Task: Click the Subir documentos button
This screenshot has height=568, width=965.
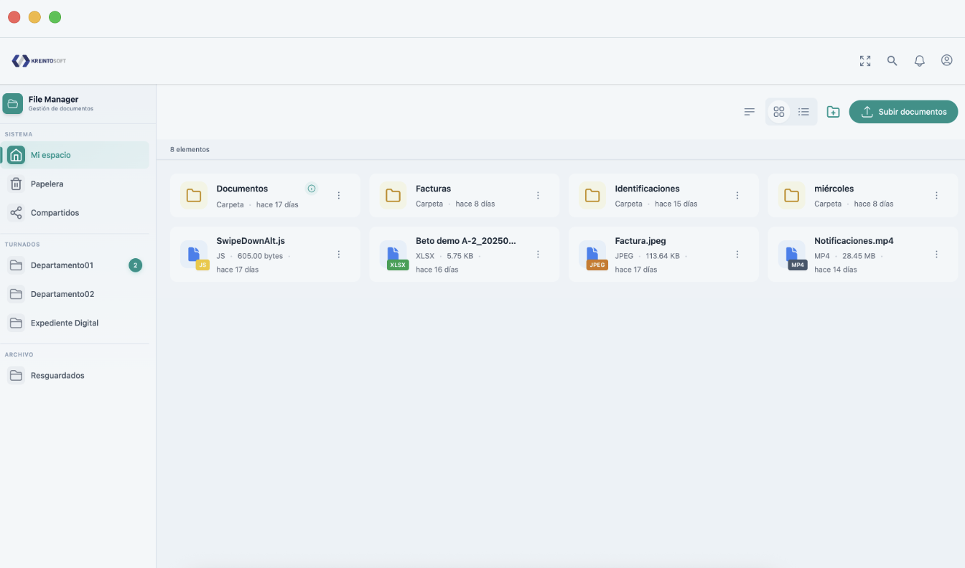Action: [x=903, y=112]
